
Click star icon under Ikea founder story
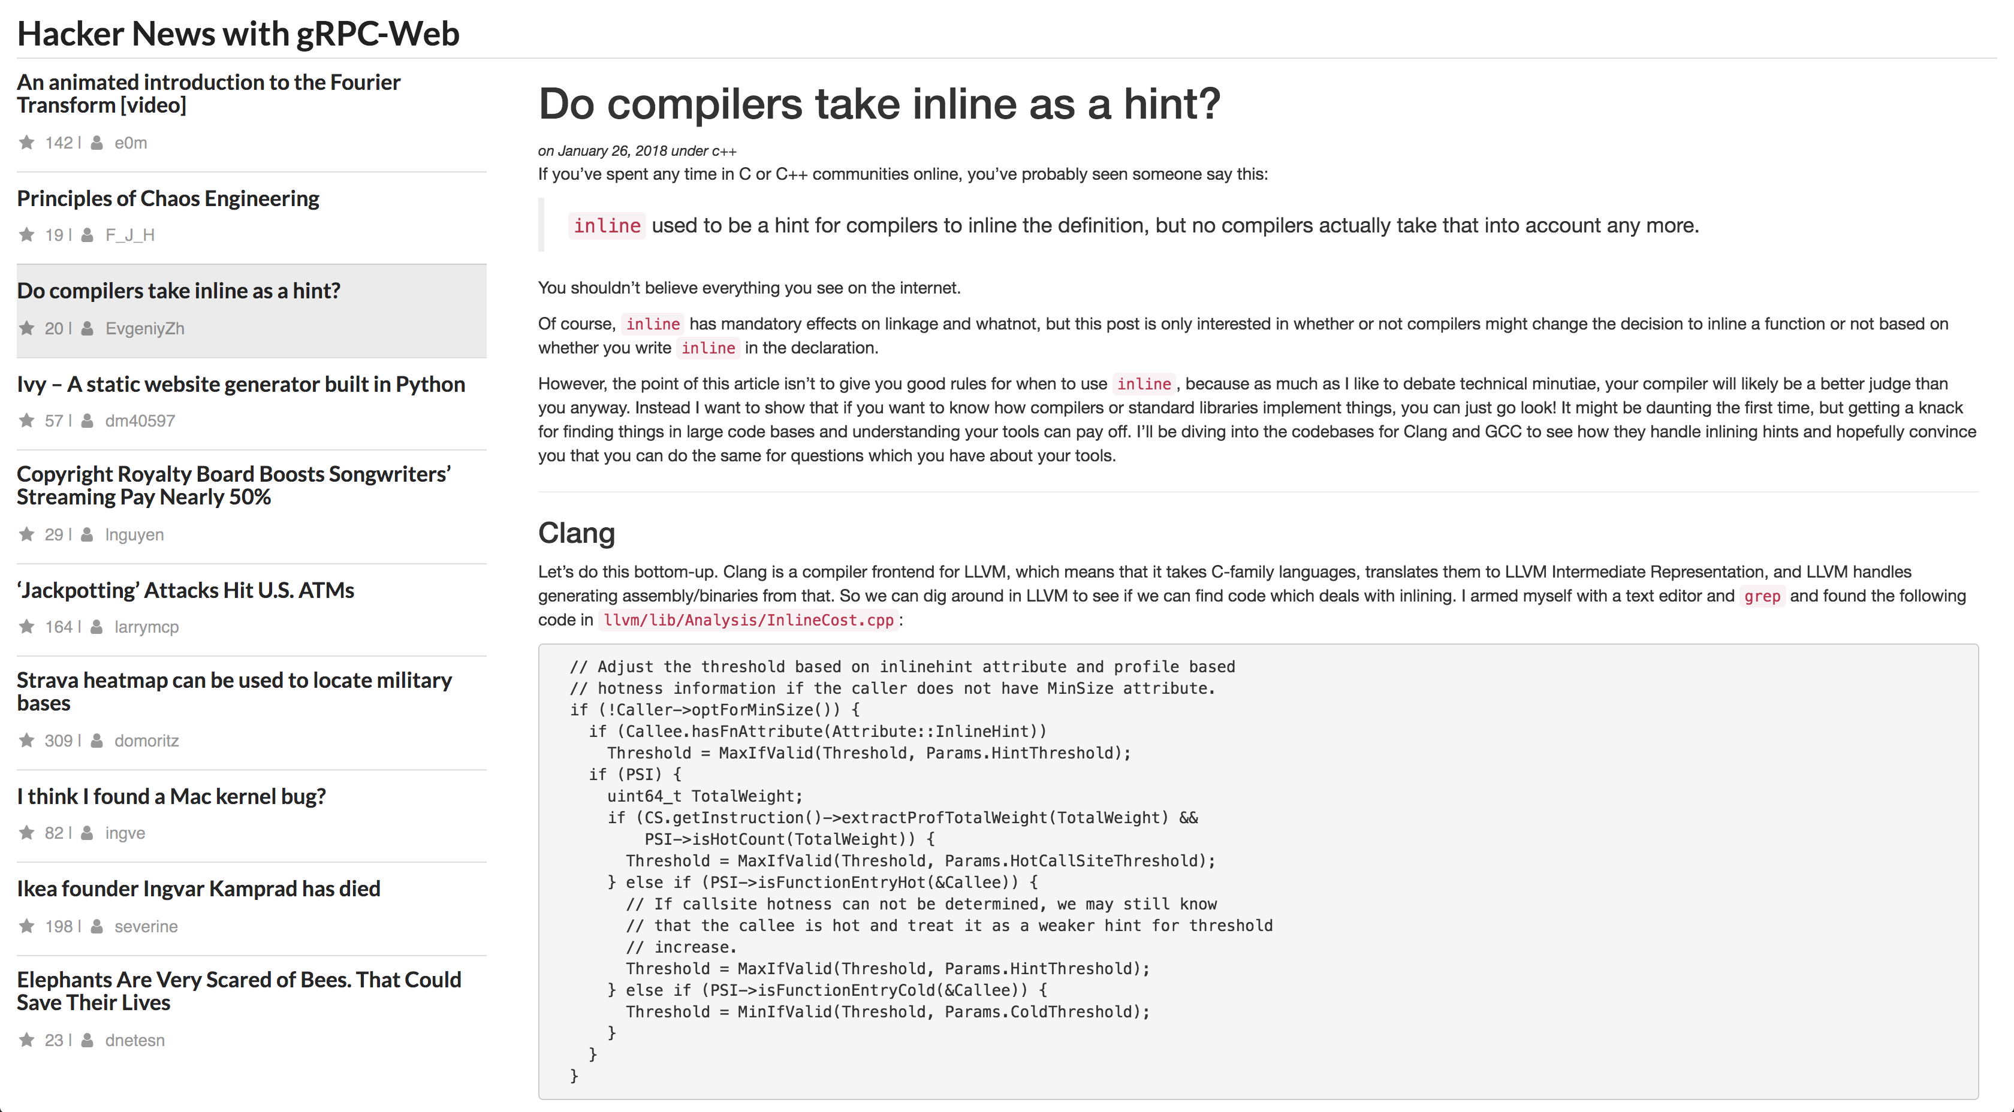26,926
